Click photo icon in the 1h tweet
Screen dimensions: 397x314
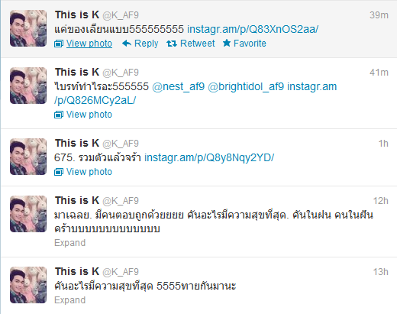click(59, 172)
